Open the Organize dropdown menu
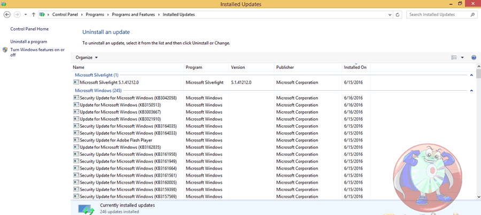 tap(87, 58)
